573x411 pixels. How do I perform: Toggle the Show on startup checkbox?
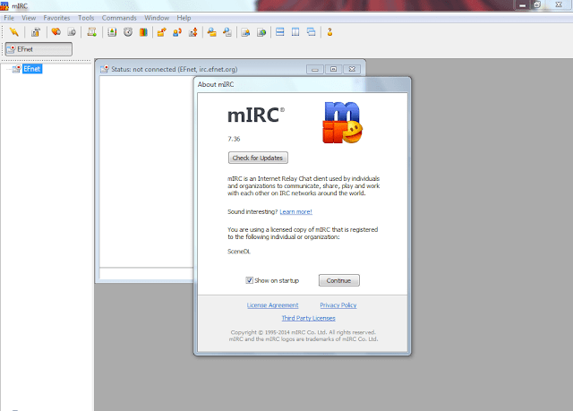pyautogui.click(x=249, y=280)
